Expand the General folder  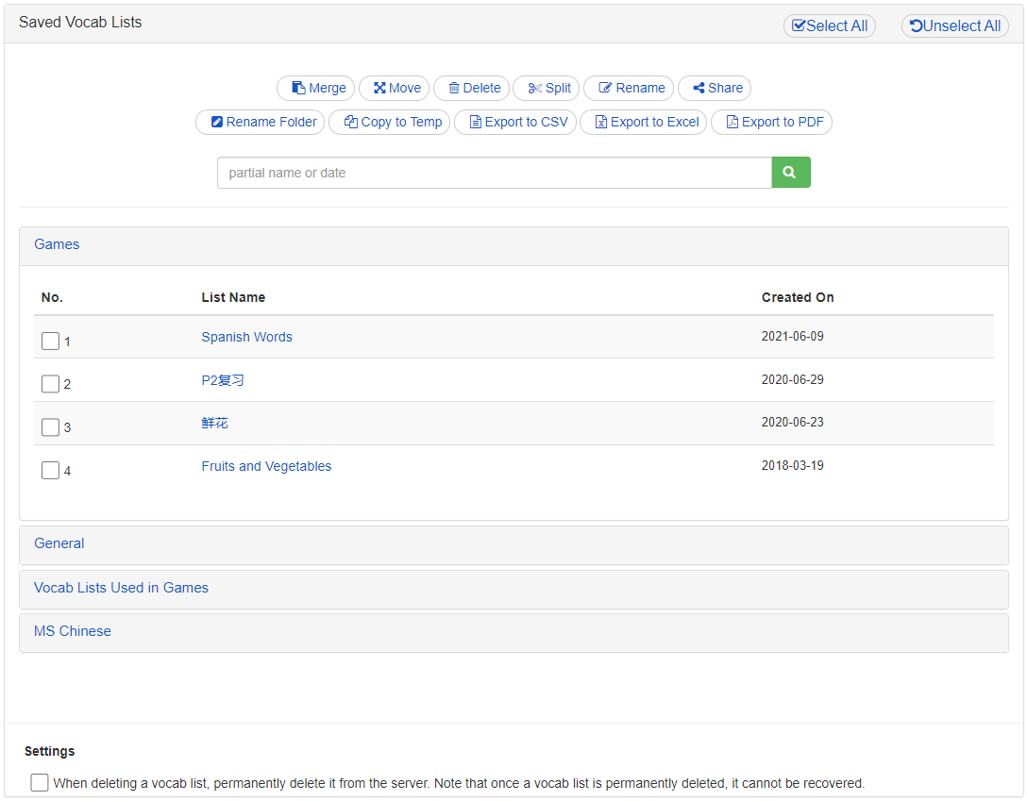59,543
